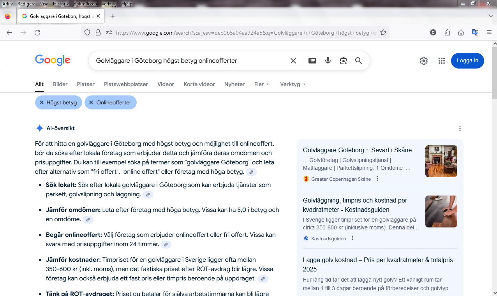
Task: Open Firefox extensions puzzle icon
Action: click(x=447, y=33)
